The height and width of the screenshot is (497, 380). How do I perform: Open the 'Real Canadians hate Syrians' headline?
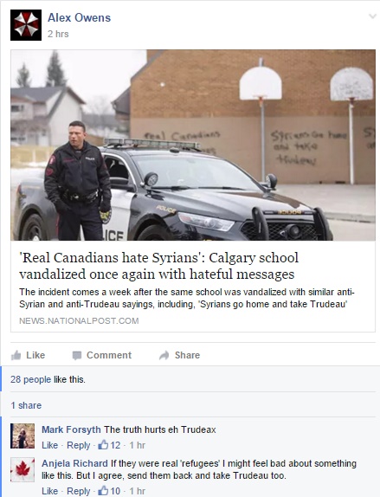[x=158, y=266]
